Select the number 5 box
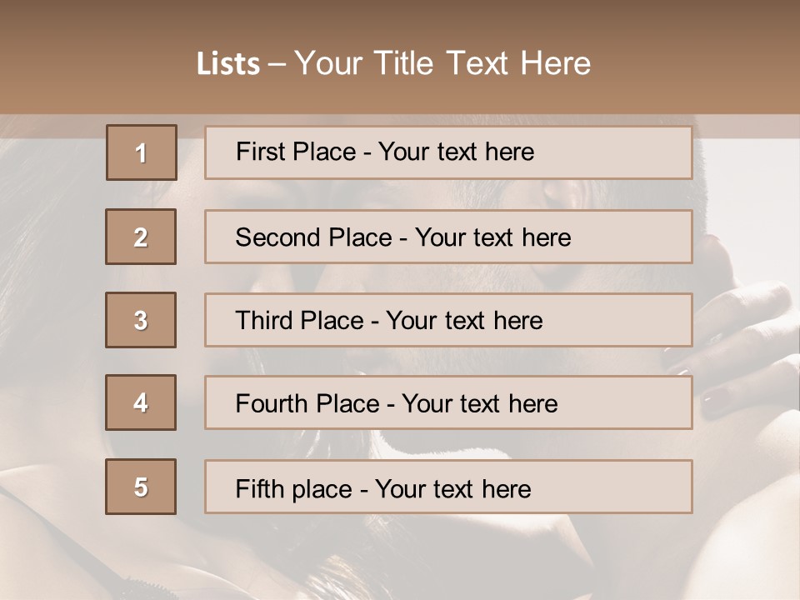 pyautogui.click(x=141, y=487)
